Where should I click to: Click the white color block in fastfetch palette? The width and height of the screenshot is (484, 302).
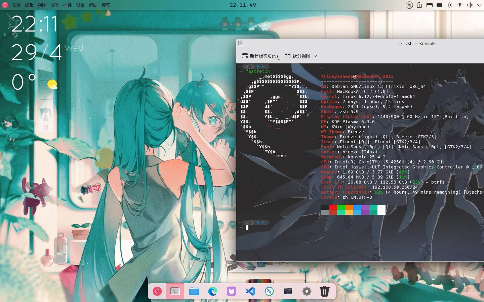point(381,210)
